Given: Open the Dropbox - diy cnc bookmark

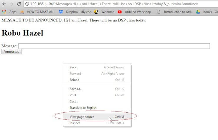Looking at the screenshot, I should [78, 12].
